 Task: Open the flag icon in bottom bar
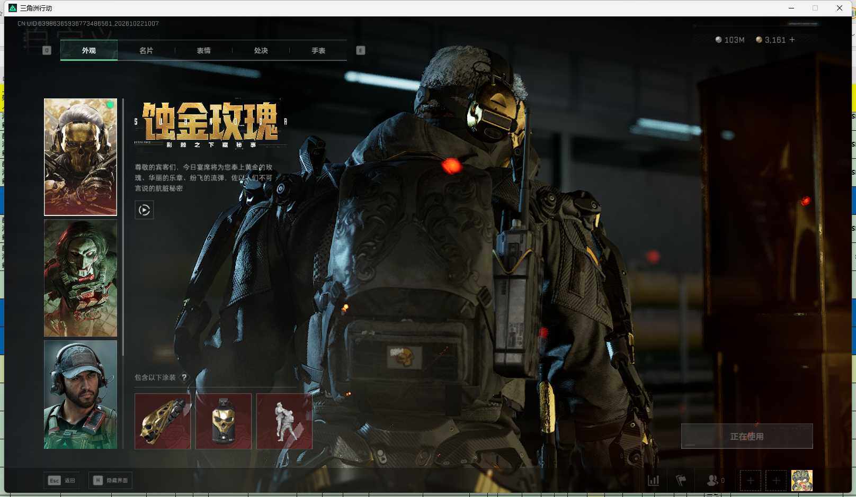click(681, 481)
